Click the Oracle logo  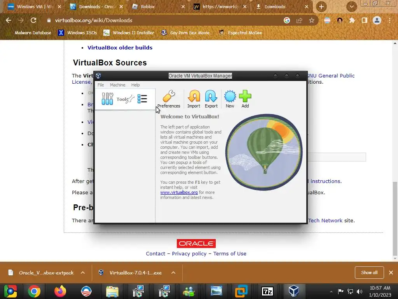[x=196, y=244]
